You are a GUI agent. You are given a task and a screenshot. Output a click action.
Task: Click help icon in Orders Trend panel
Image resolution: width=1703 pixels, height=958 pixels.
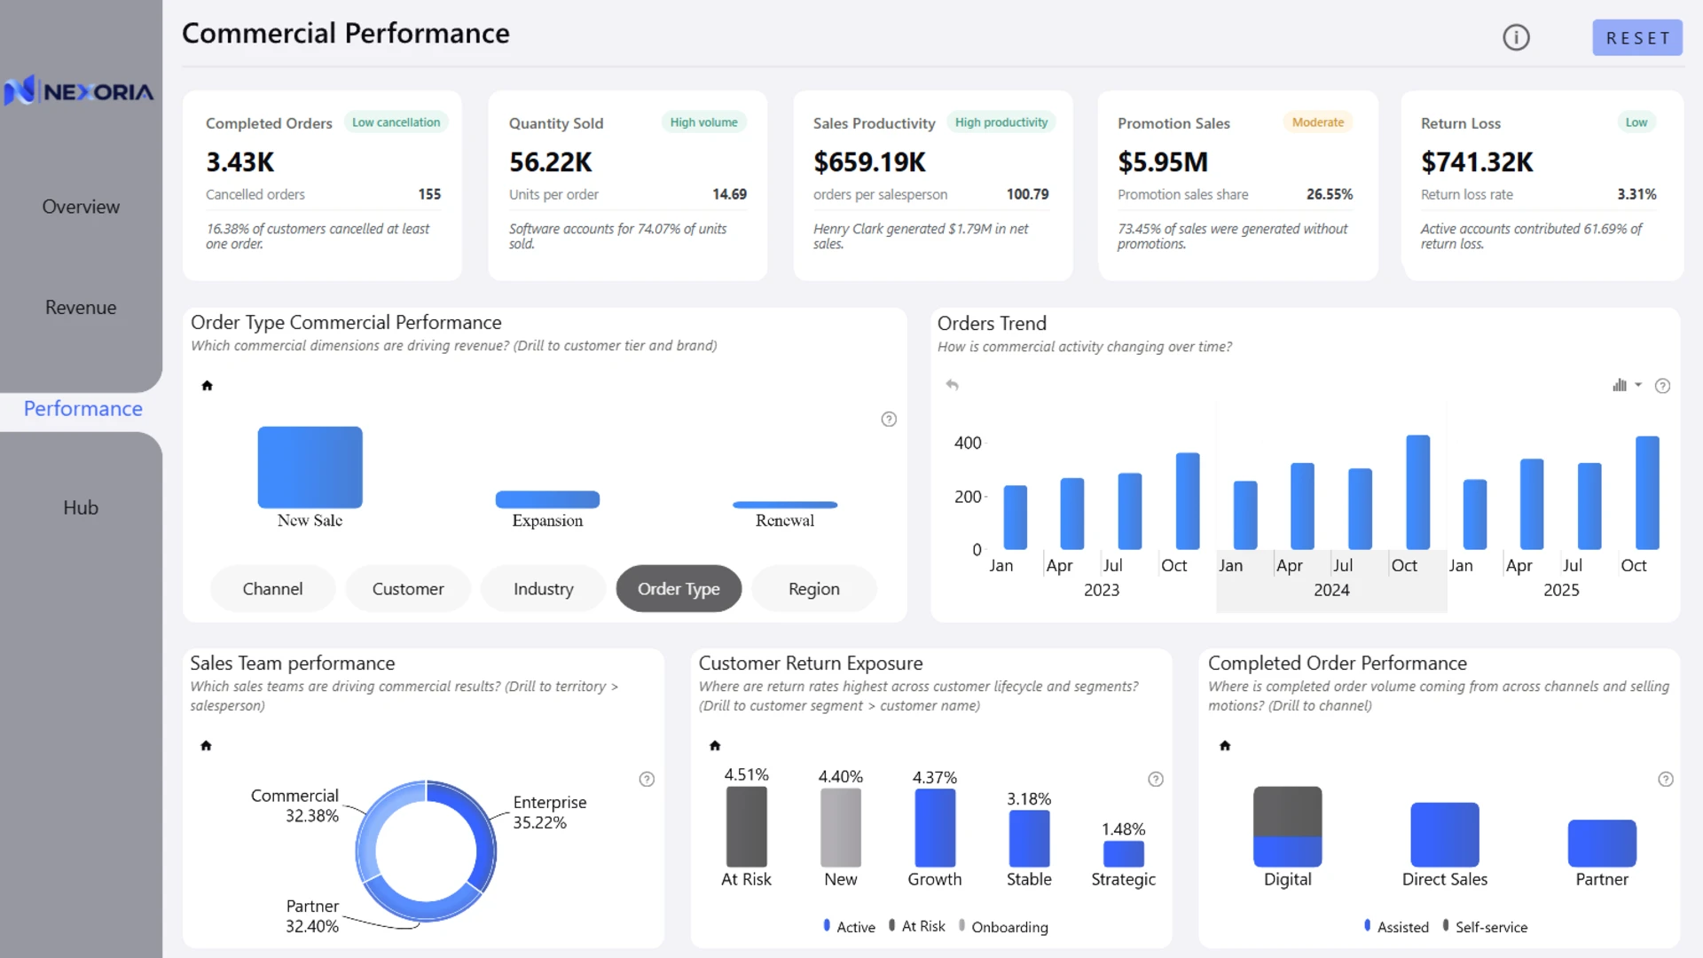coord(1663,386)
